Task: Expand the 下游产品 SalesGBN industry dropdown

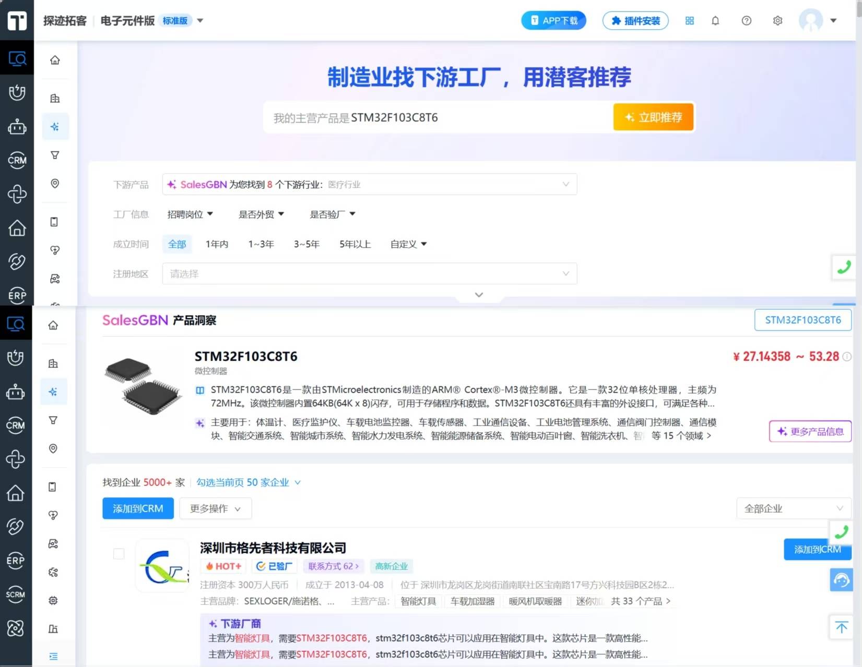Action: (x=370, y=184)
